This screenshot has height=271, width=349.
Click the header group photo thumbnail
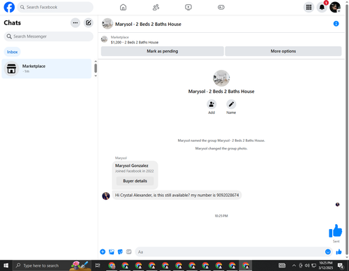pos(107,24)
